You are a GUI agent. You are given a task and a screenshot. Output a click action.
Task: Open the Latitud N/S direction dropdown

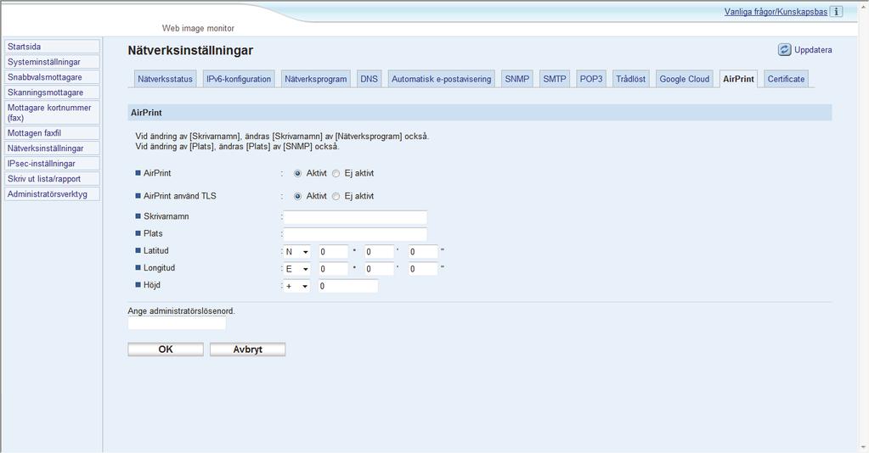click(x=297, y=252)
